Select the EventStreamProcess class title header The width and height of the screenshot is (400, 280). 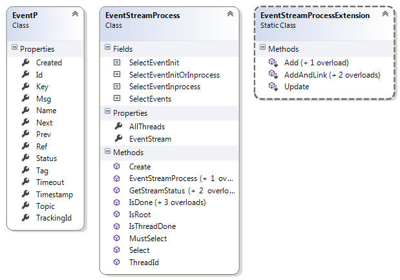point(143,16)
